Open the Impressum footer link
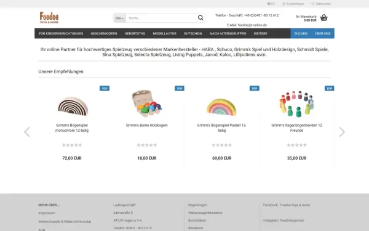 (47, 213)
